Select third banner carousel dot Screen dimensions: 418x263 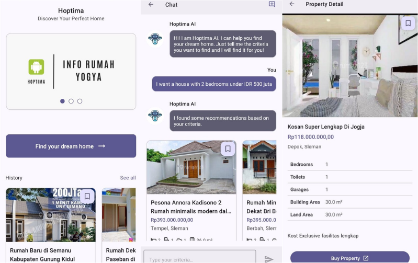tap(80, 101)
